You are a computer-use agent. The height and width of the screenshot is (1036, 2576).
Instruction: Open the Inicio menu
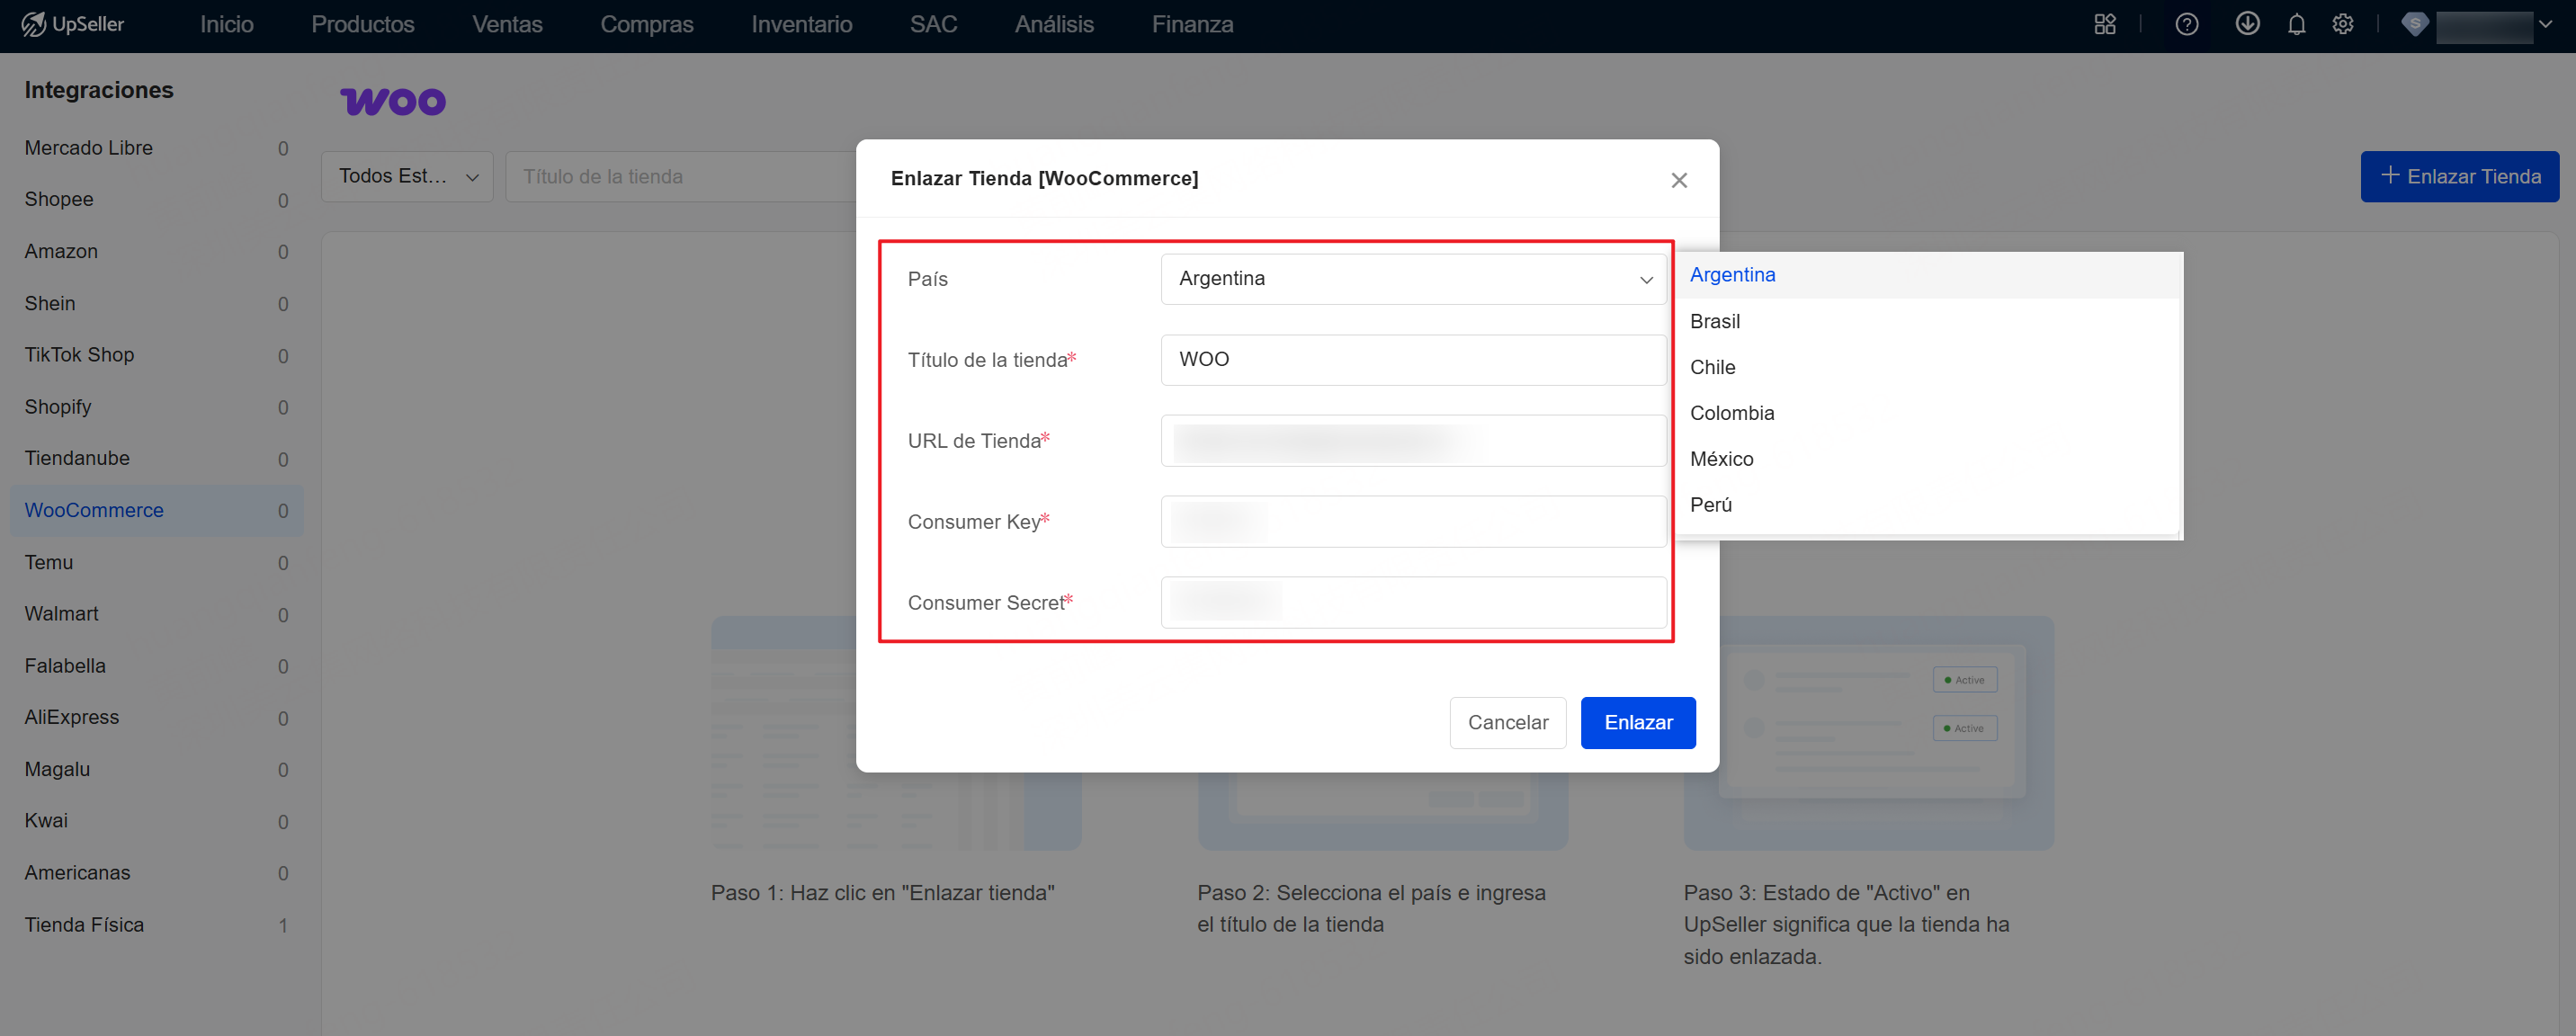click(x=227, y=24)
